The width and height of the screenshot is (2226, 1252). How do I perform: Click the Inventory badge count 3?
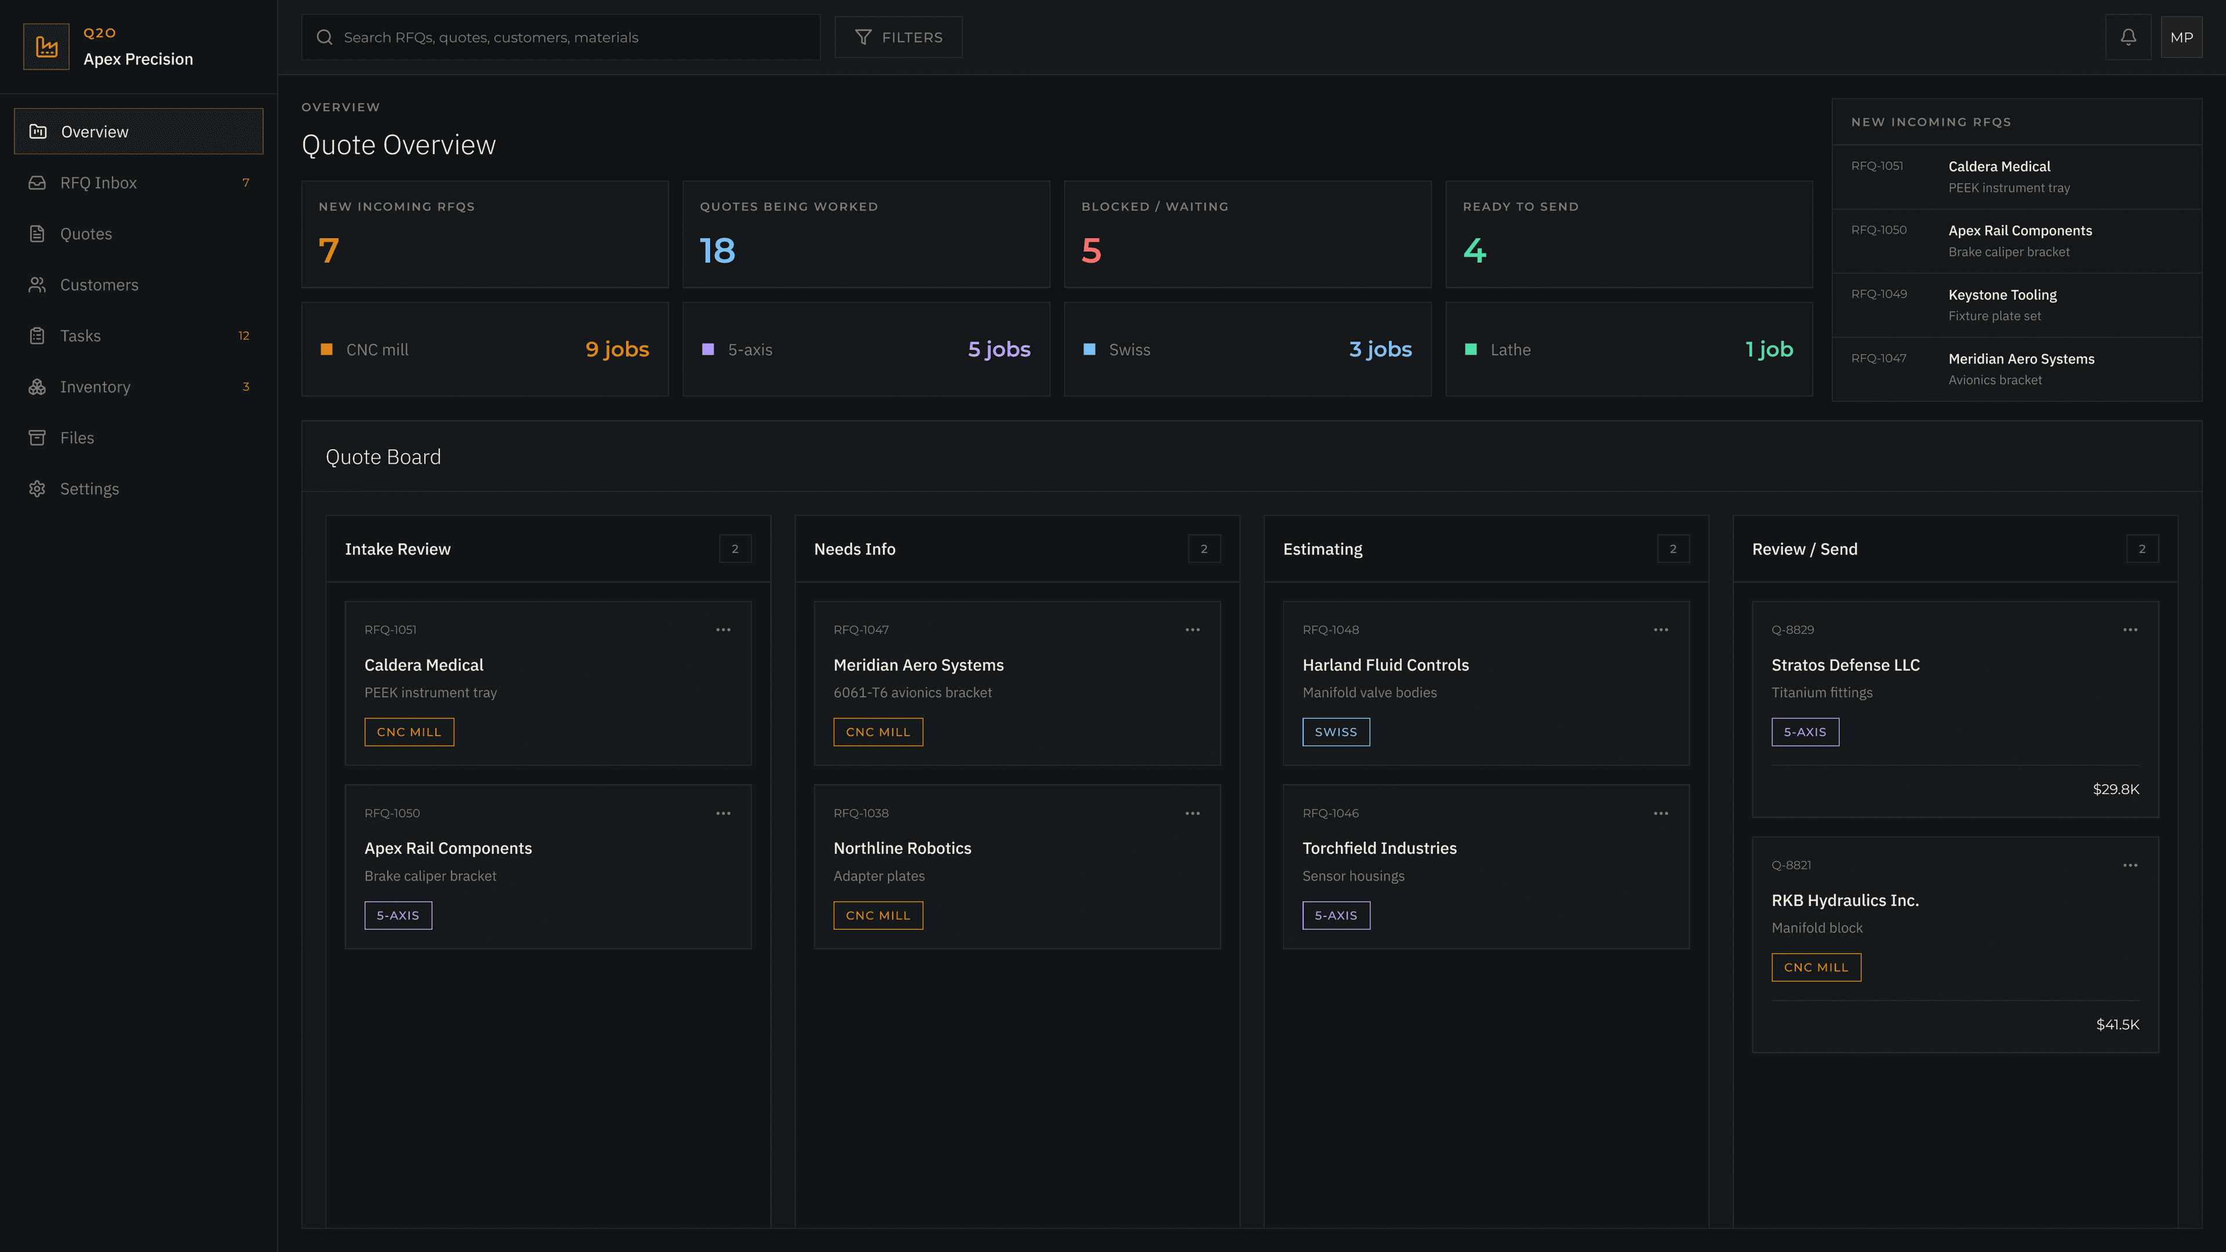coord(245,386)
